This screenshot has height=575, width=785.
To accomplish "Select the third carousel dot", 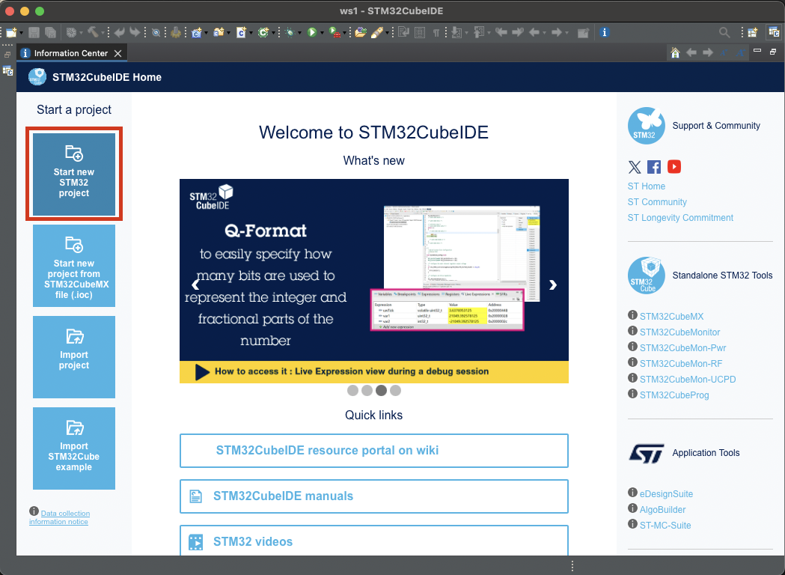I will coord(382,390).
